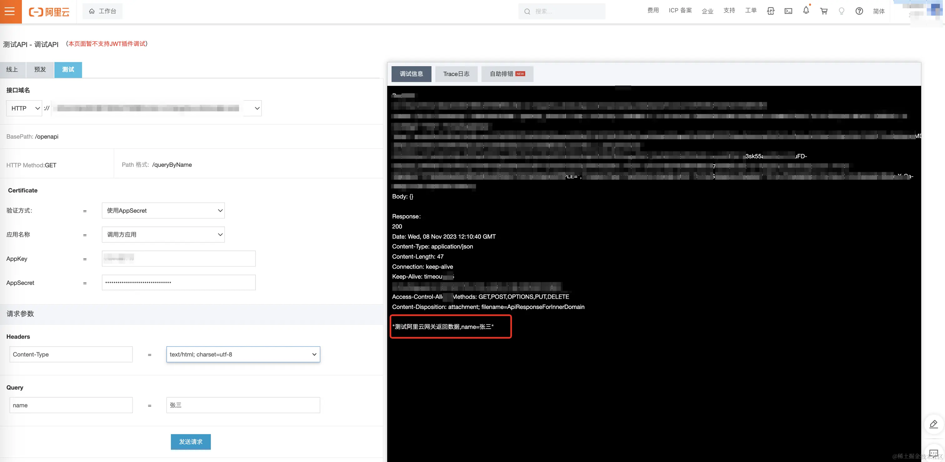This screenshot has width=945, height=462.
Task: Switch to the Trace日志 tab
Action: 456,74
